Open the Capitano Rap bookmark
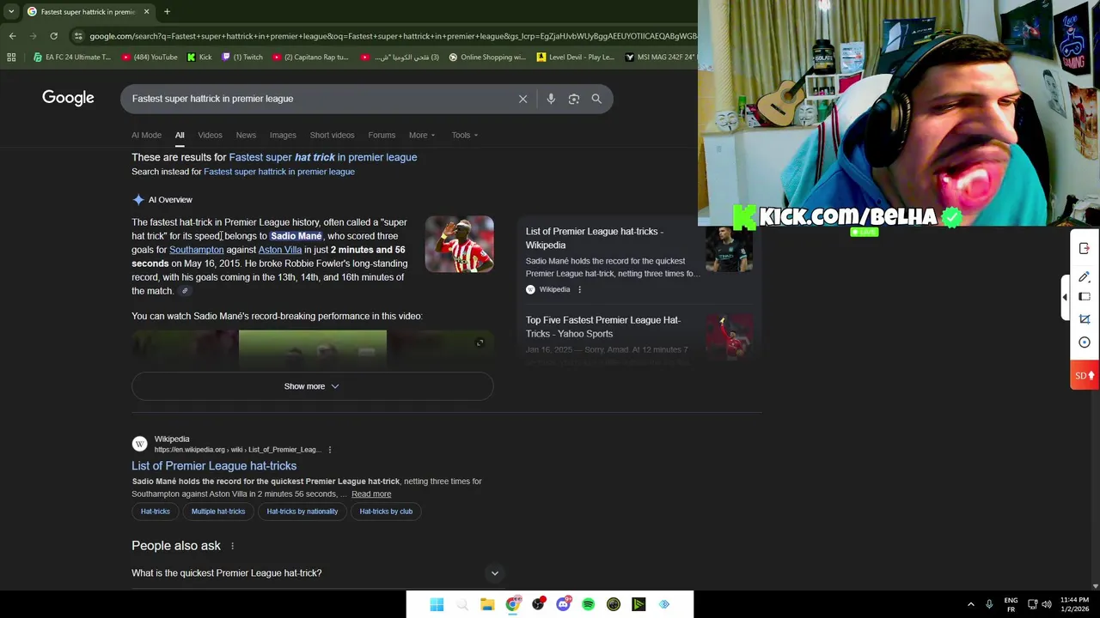The image size is (1100, 618). (x=310, y=58)
